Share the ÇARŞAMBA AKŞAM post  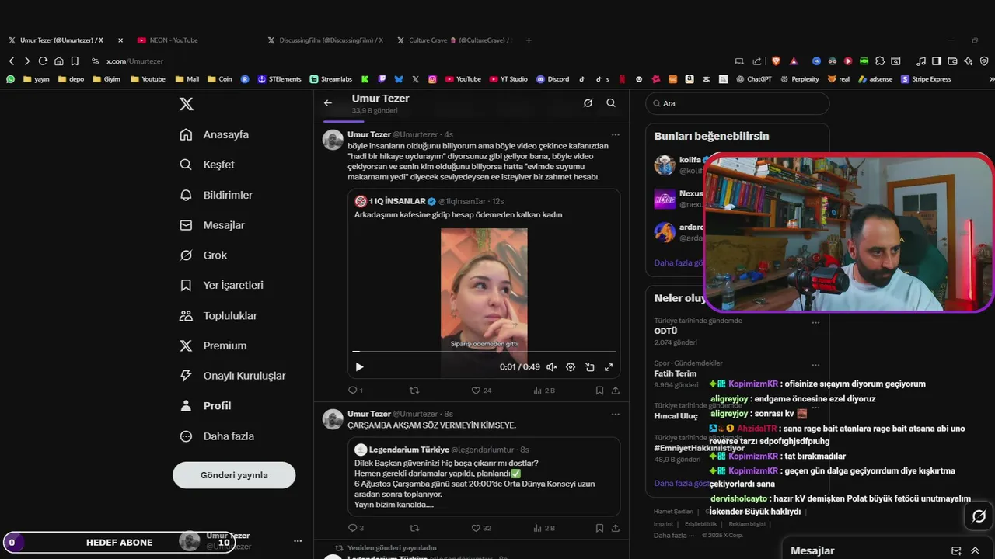click(616, 528)
